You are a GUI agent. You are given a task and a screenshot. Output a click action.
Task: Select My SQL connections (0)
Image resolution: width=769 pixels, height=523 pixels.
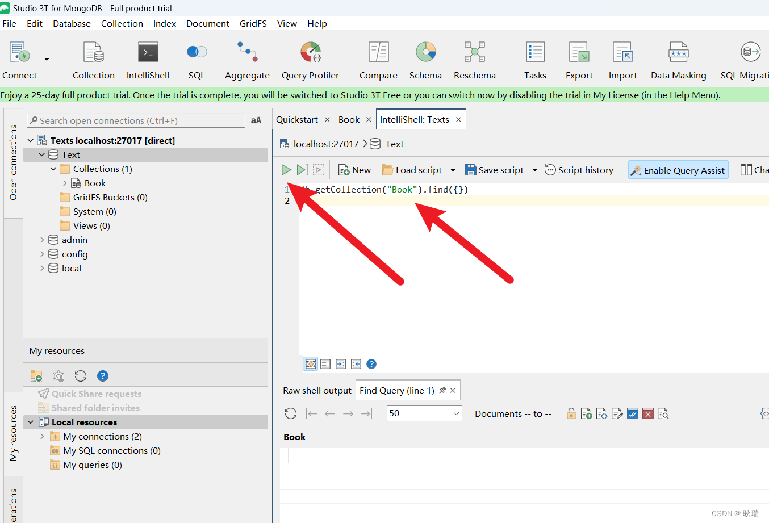[105, 450]
